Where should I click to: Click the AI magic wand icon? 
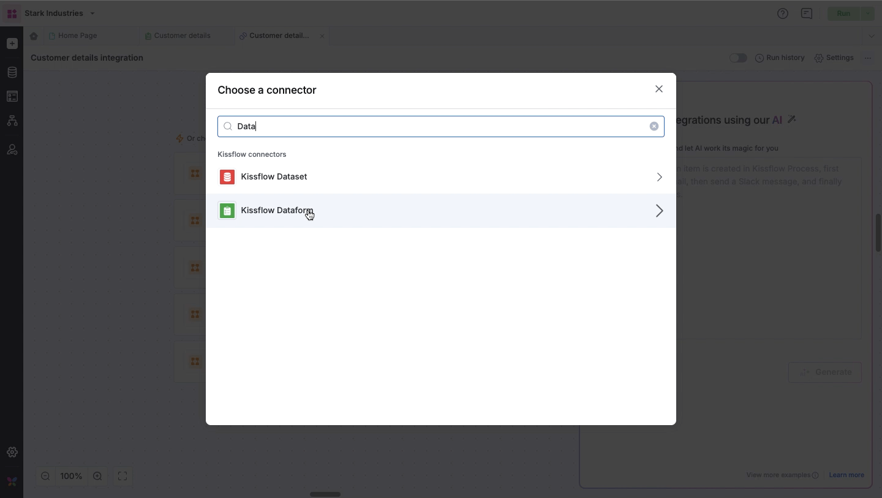point(791,119)
